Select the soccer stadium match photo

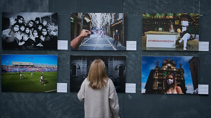tap(29, 73)
